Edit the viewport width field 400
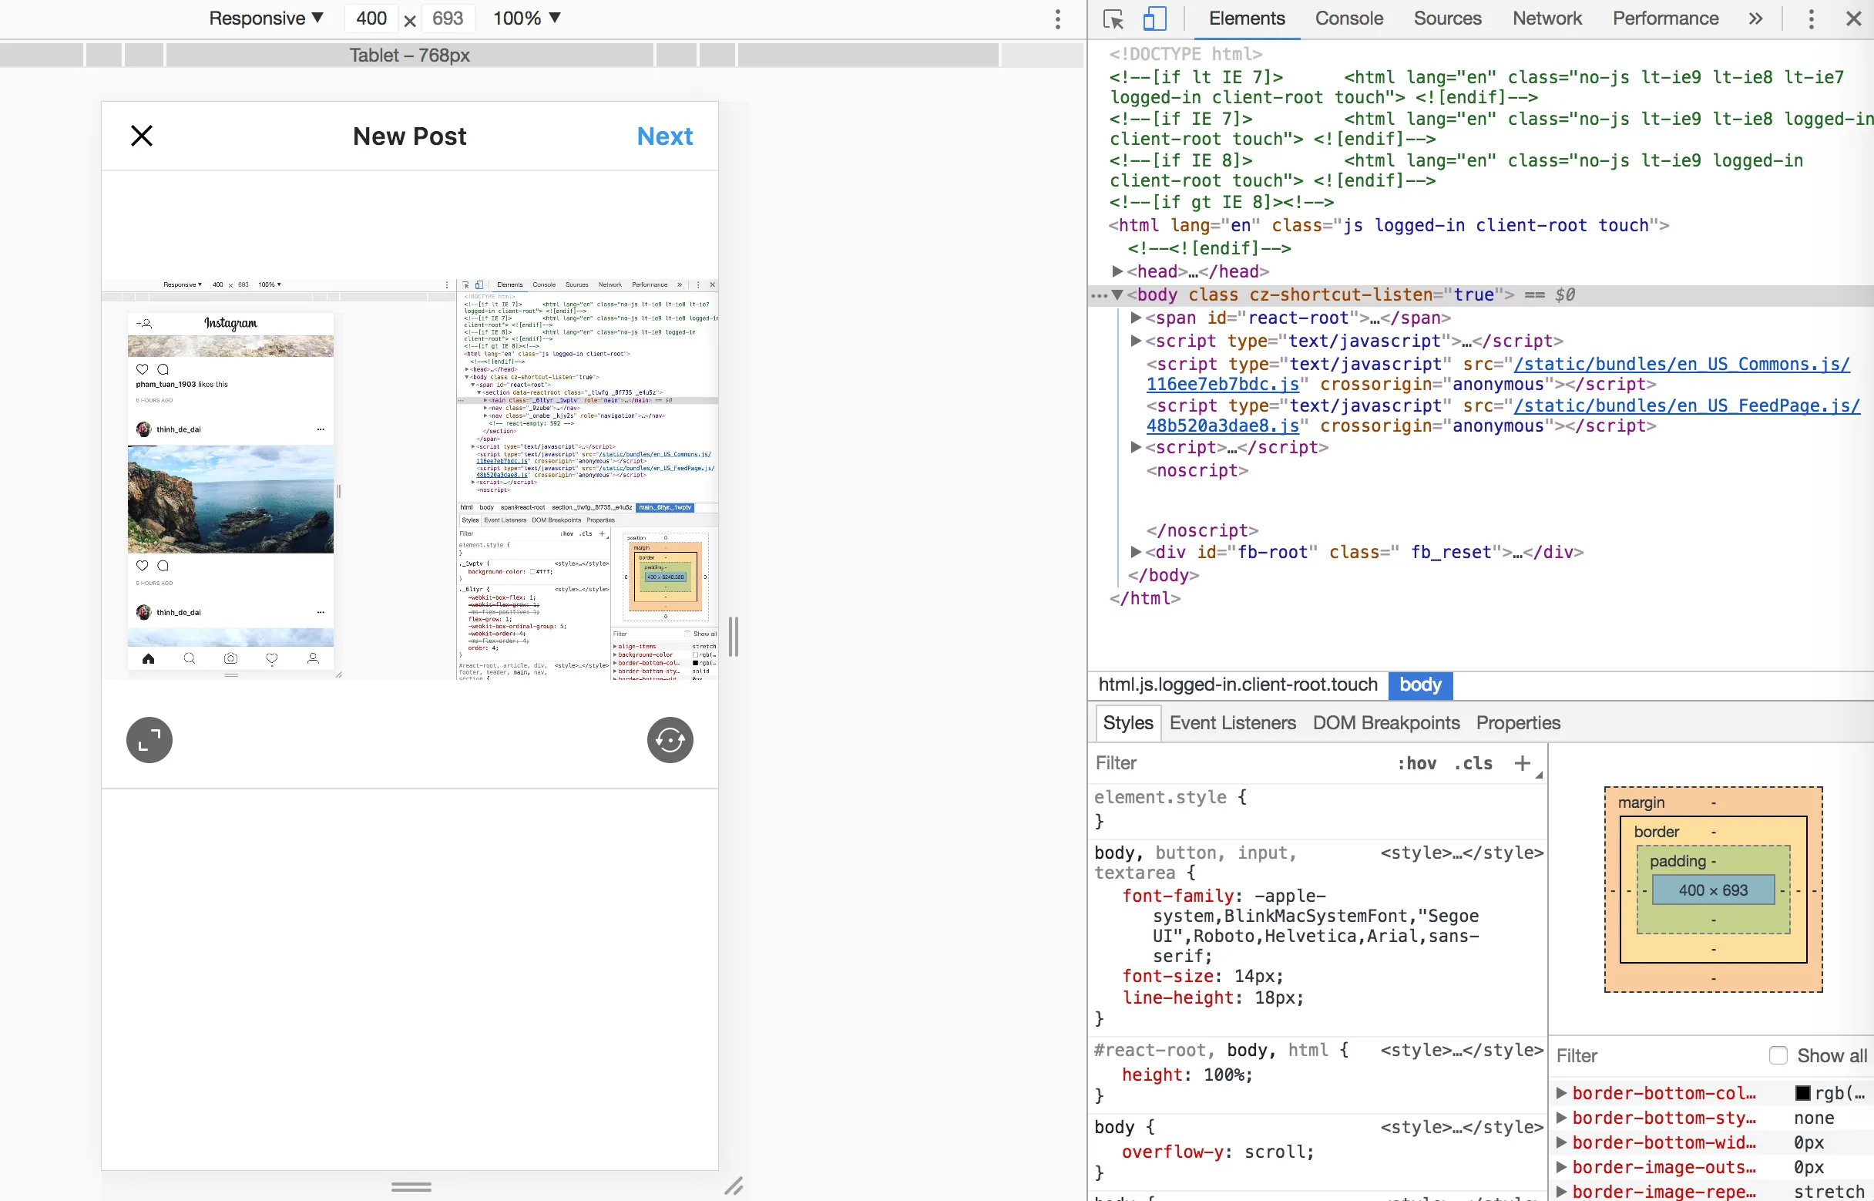This screenshot has width=1874, height=1201. [371, 18]
